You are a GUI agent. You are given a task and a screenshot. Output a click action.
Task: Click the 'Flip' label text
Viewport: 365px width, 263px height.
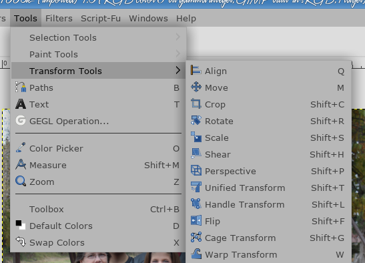tap(212, 222)
